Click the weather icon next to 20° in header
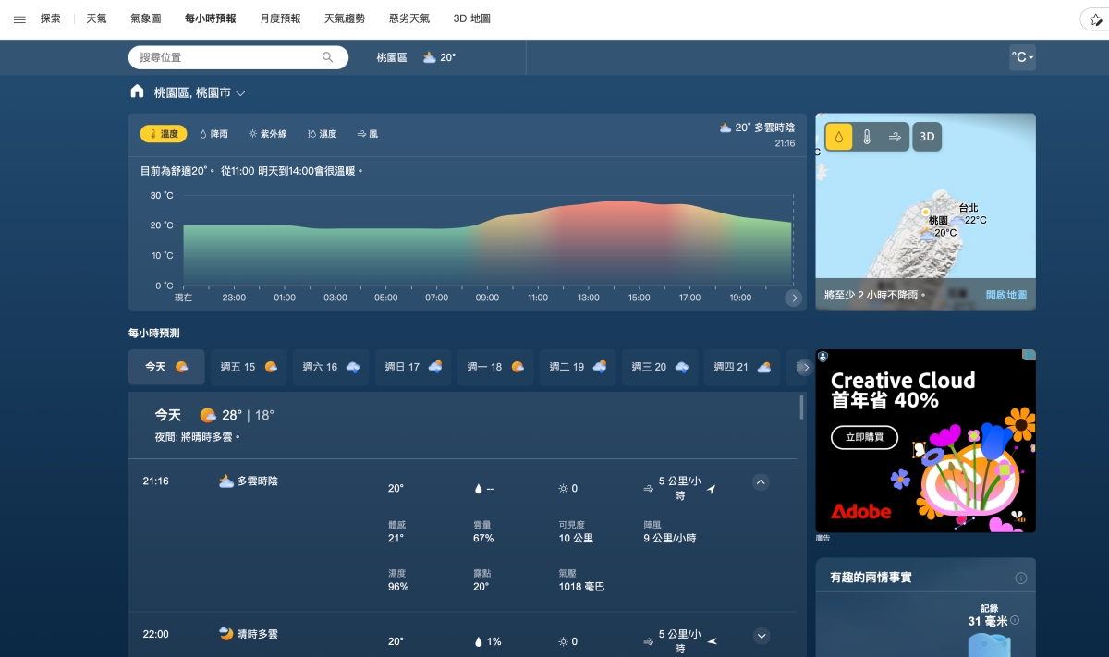The height and width of the screenshot is (657, 1109). pos(430,57)
